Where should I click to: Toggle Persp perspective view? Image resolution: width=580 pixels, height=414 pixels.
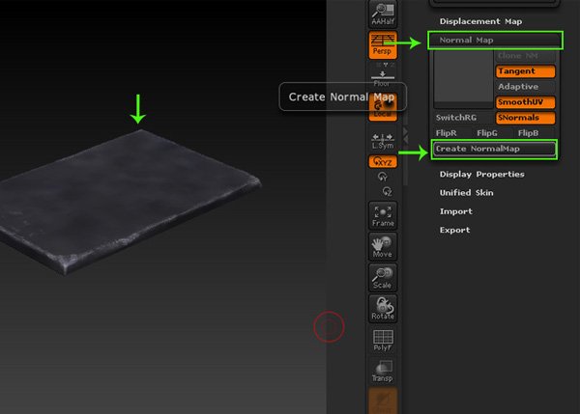point(383,45)
